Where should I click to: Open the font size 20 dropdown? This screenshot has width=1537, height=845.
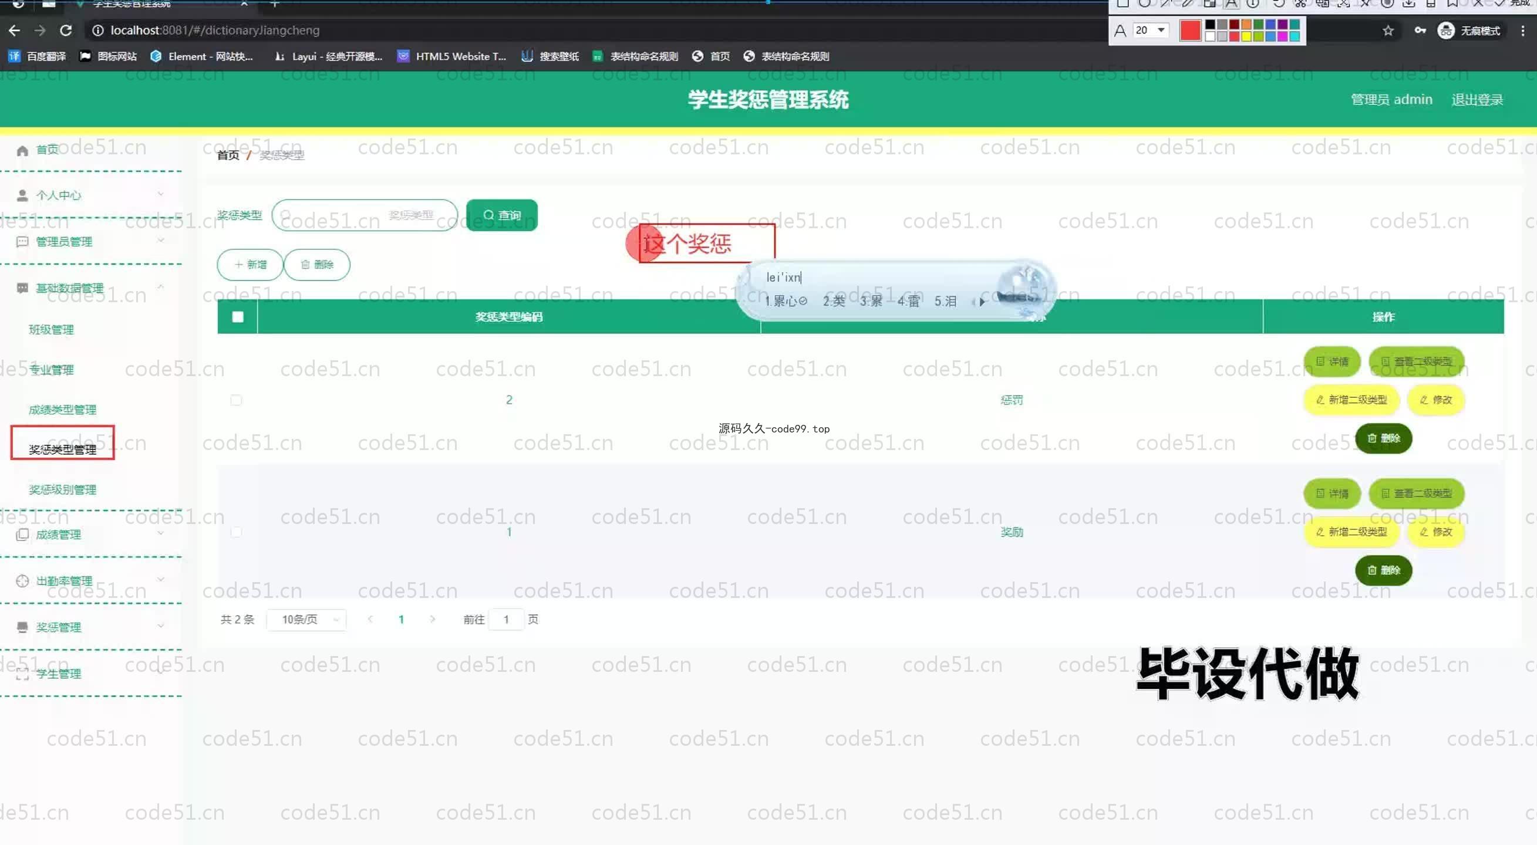(x=1150, y=31)
